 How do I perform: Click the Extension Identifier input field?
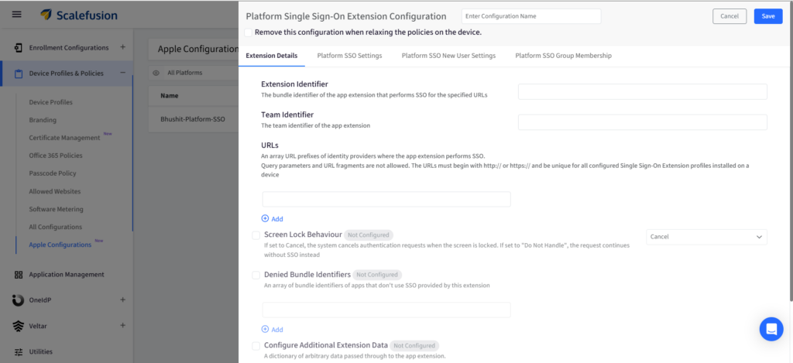[642, 92]
